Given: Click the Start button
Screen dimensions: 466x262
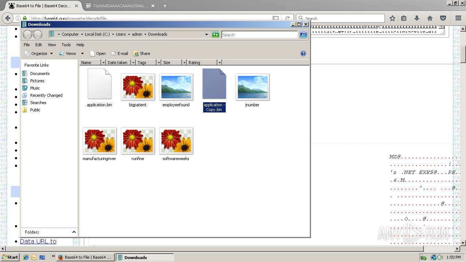Looking at the screenshot, I should tap(10, 257).
